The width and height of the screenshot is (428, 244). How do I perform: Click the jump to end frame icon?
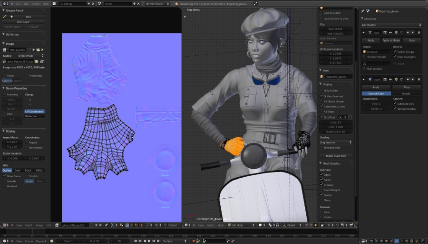coord(158,241)
